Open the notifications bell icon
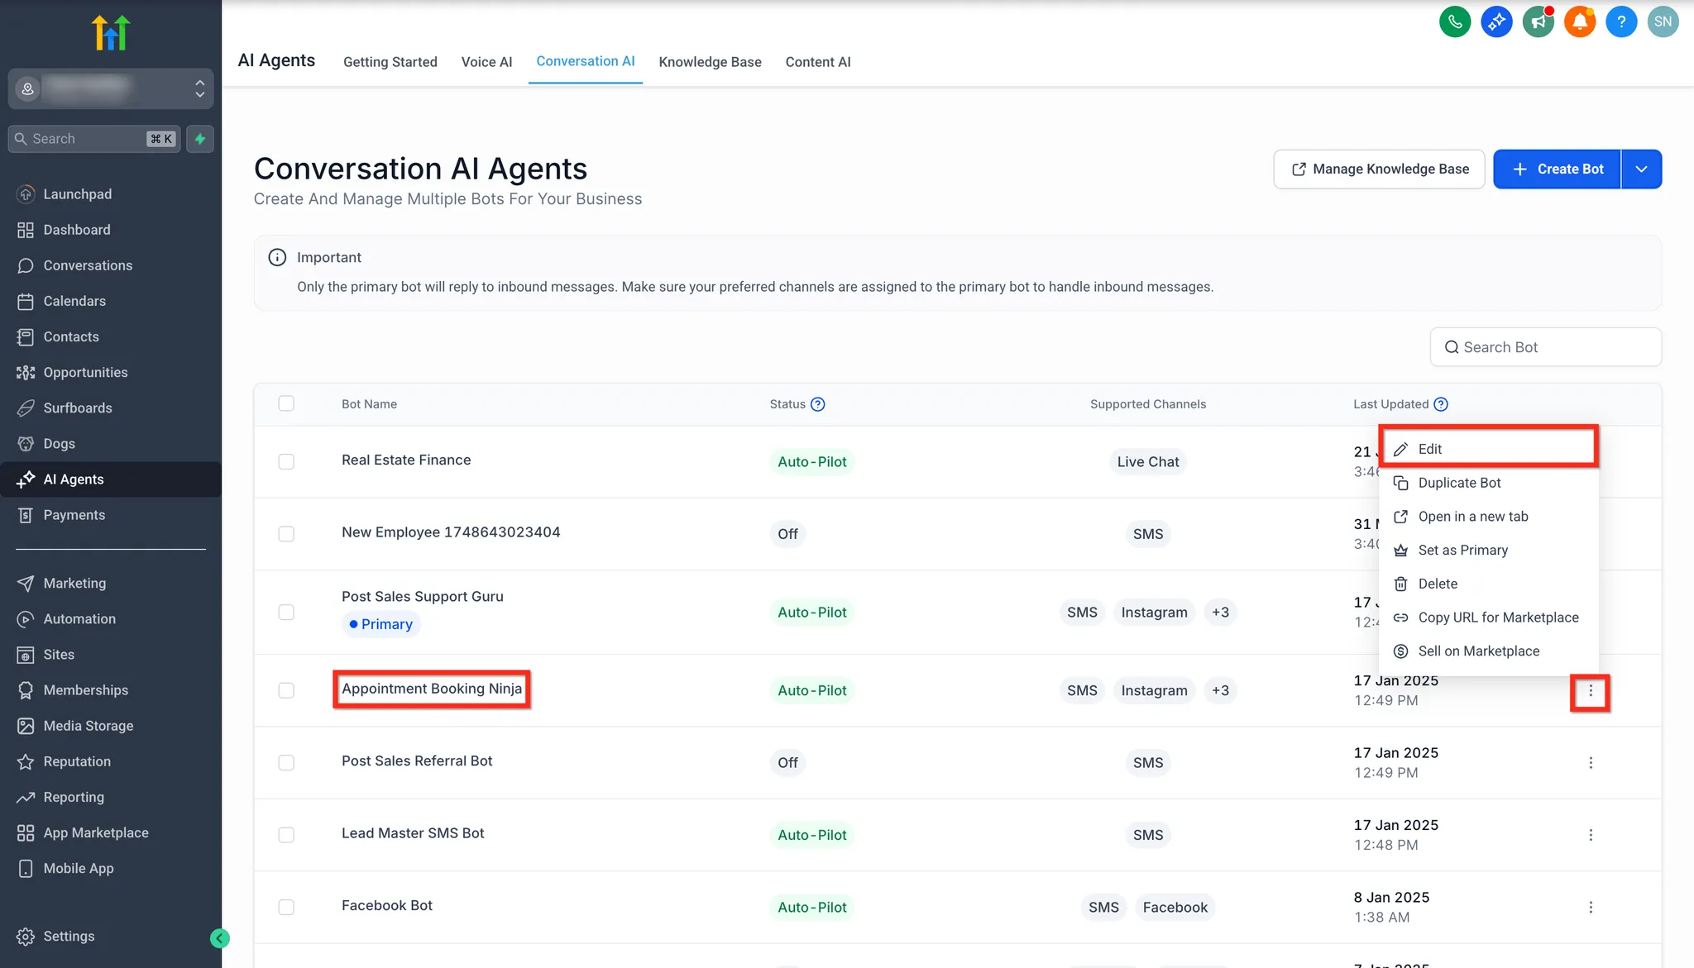The height and width of the screenshot is (968, 1694). coord(1579,21)
